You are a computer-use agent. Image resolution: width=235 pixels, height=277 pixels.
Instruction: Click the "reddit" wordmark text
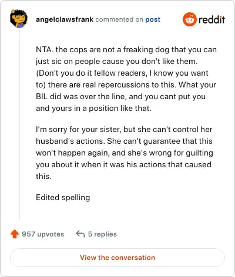[211, 19]
